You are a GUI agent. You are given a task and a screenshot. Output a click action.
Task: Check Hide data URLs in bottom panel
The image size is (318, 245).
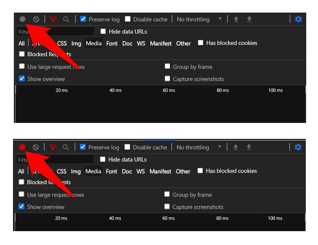pos(102,159)
